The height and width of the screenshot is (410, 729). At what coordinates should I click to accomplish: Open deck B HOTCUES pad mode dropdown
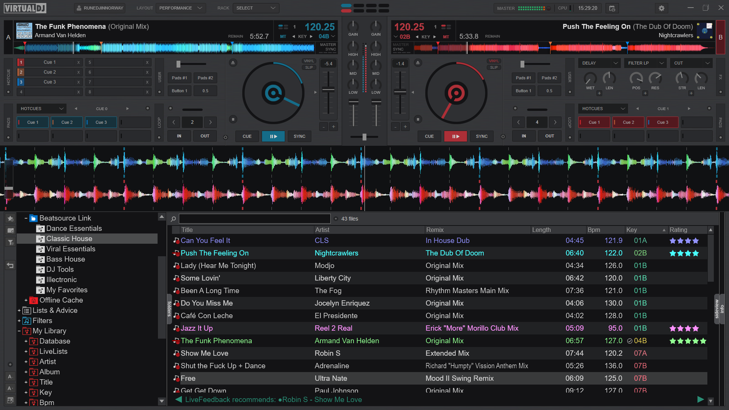(603, 109)
